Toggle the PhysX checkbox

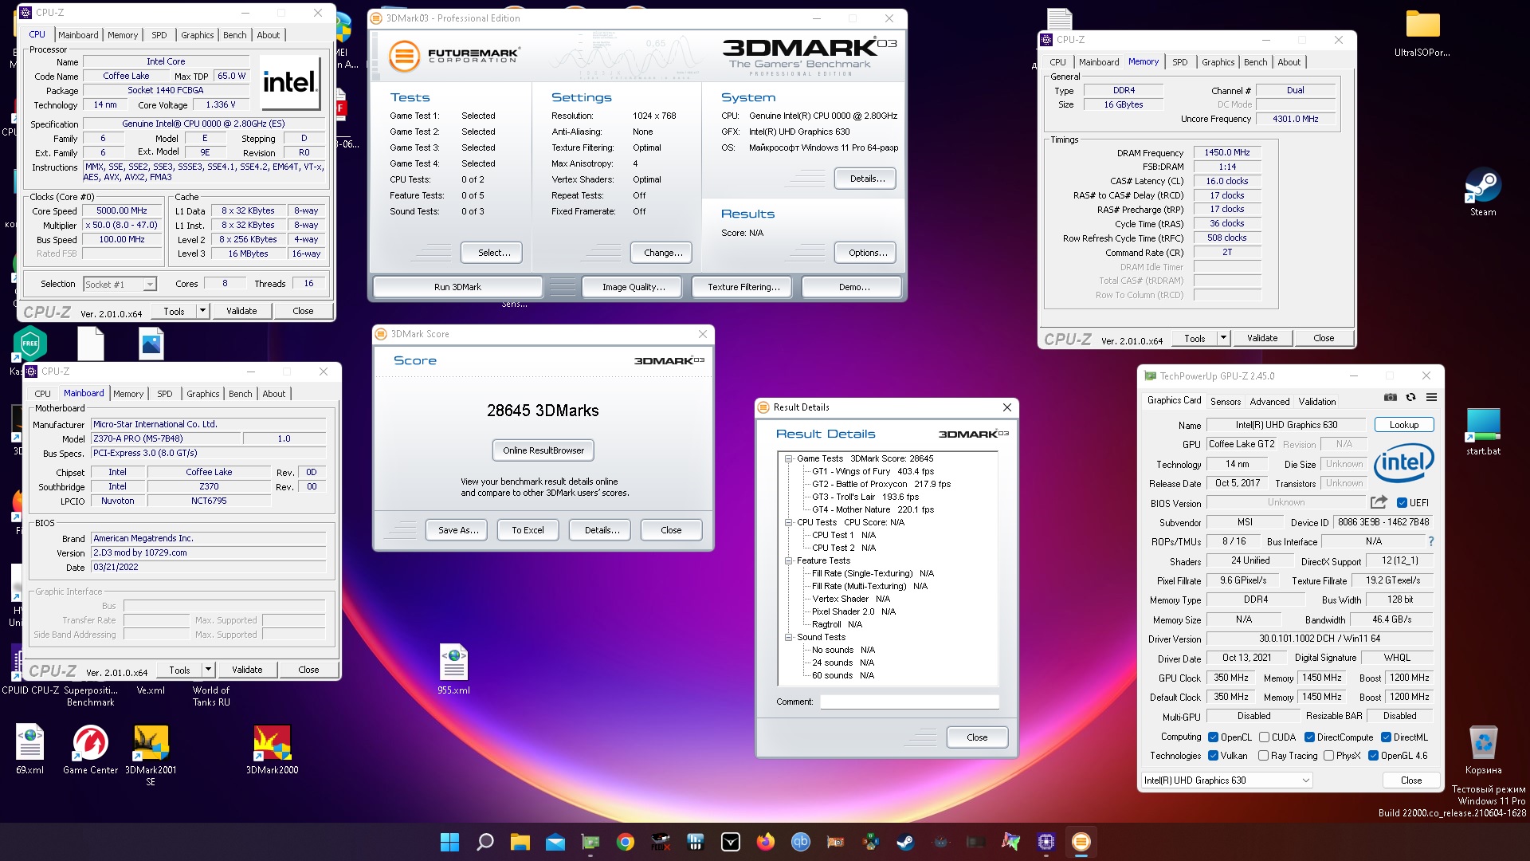pyautogui.click(x=1328, y=756)
